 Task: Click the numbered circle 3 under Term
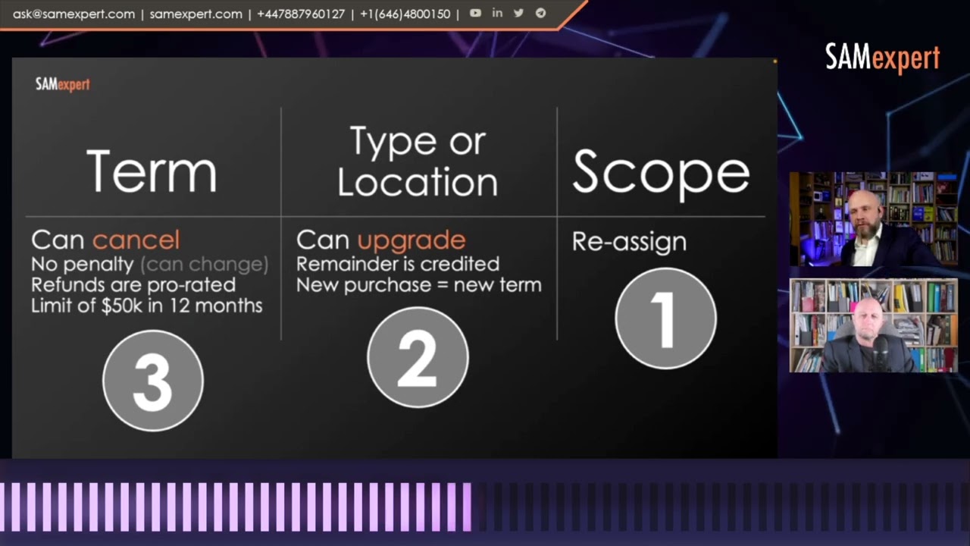pos(153,381)
